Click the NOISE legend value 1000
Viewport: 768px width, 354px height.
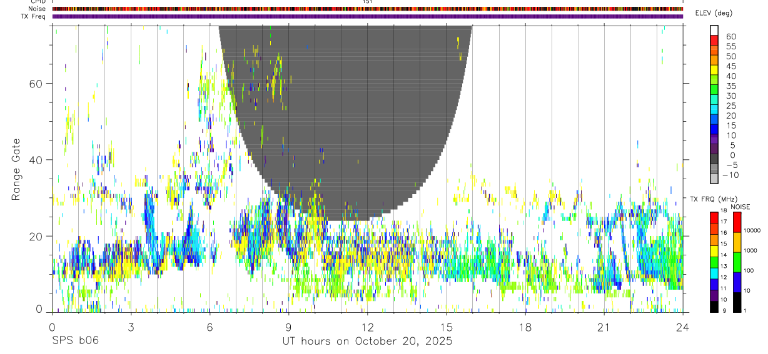pyautogui.click(x=750, y=250)
